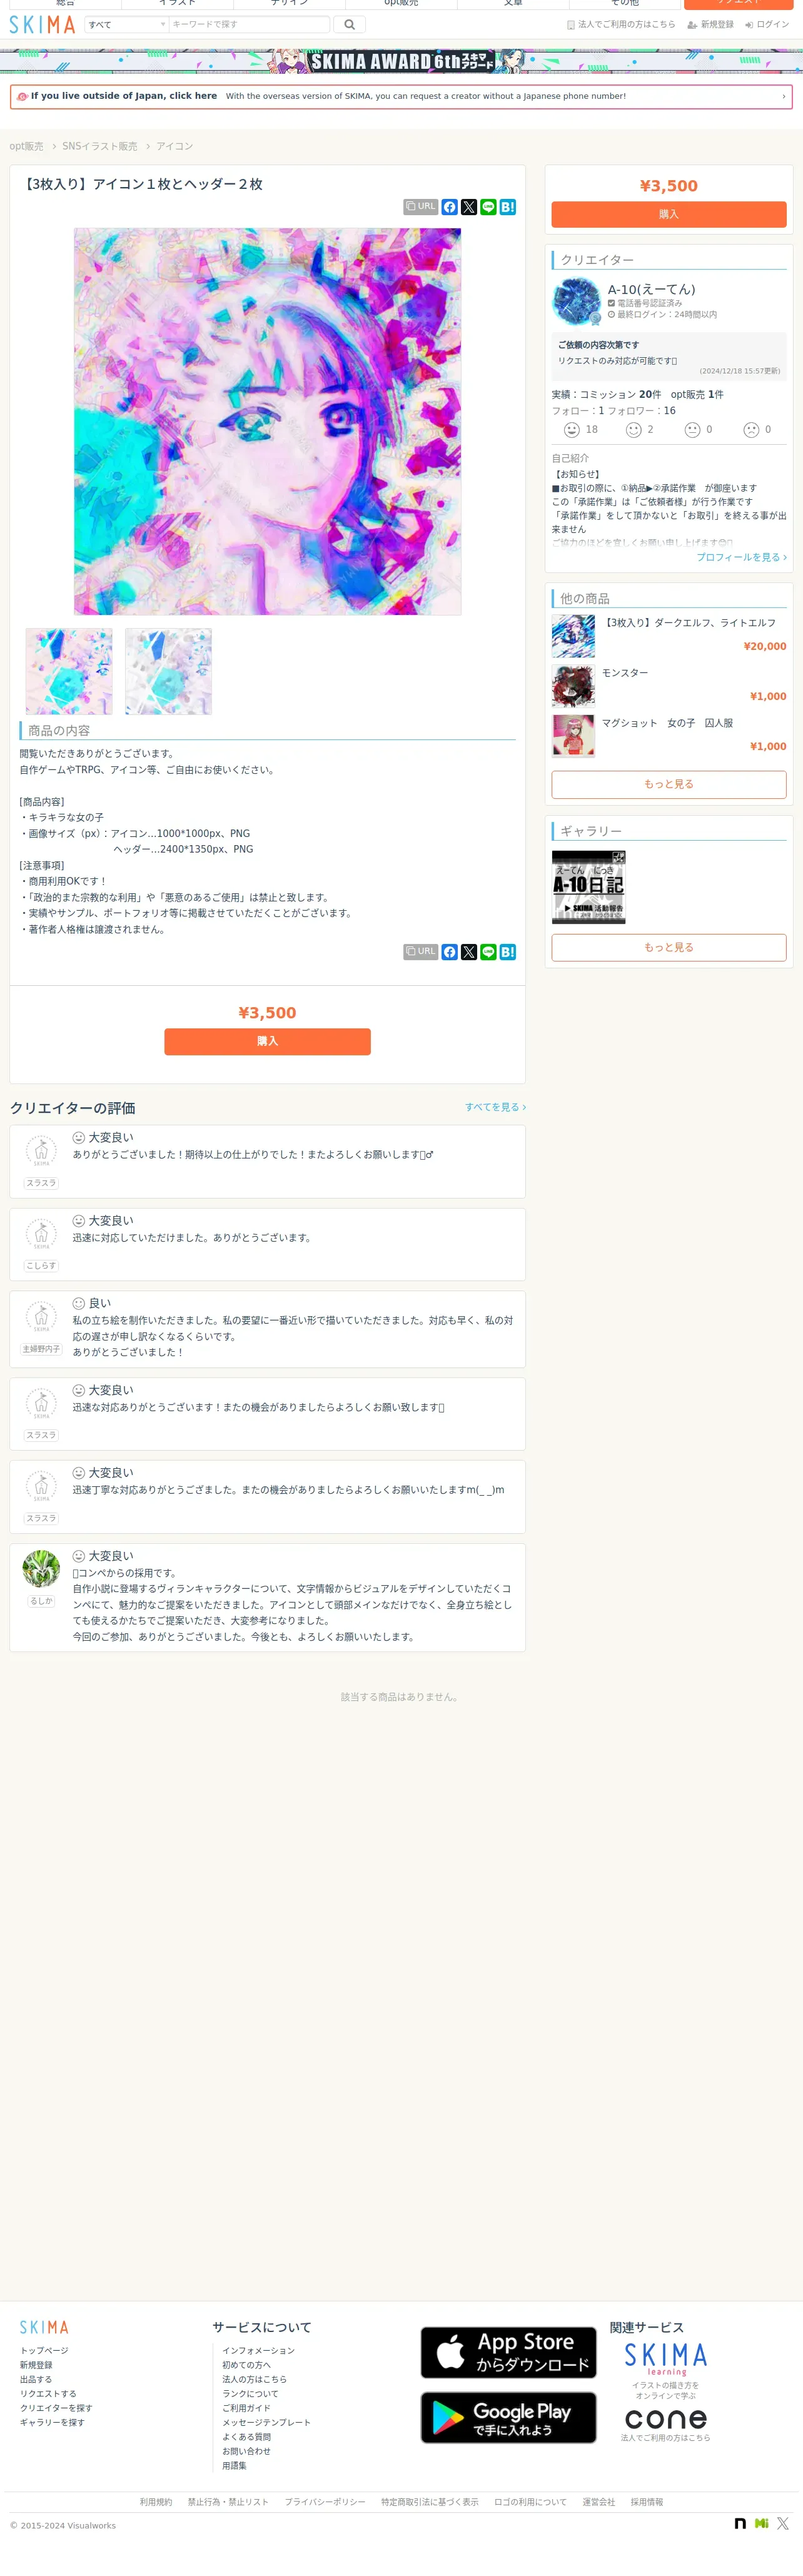Screen dimensions: 803x2576
Task: Open reviewer るしか's avatar
Action: pyautogui.click(x=41, y=1569)
